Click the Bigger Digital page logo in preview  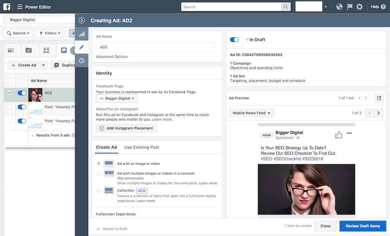[x=267, y=135]
